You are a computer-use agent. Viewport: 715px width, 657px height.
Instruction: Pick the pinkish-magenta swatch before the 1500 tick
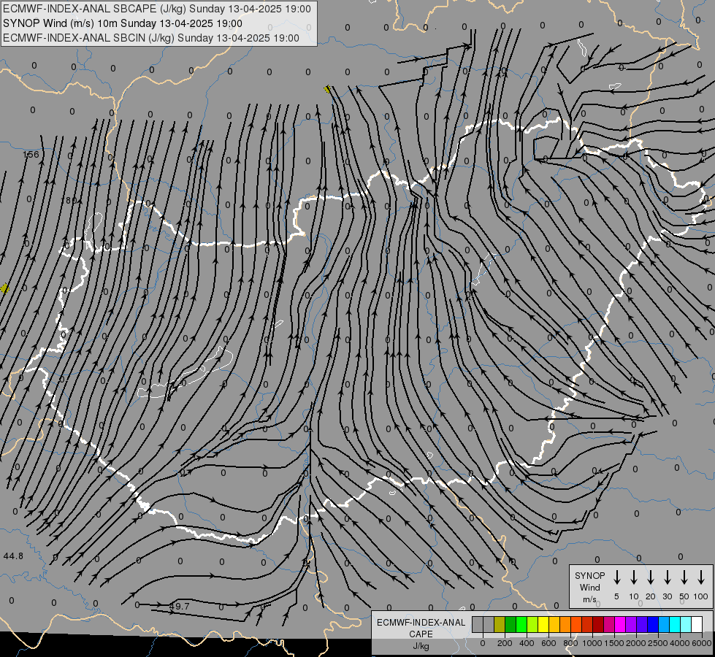[609, 624]
